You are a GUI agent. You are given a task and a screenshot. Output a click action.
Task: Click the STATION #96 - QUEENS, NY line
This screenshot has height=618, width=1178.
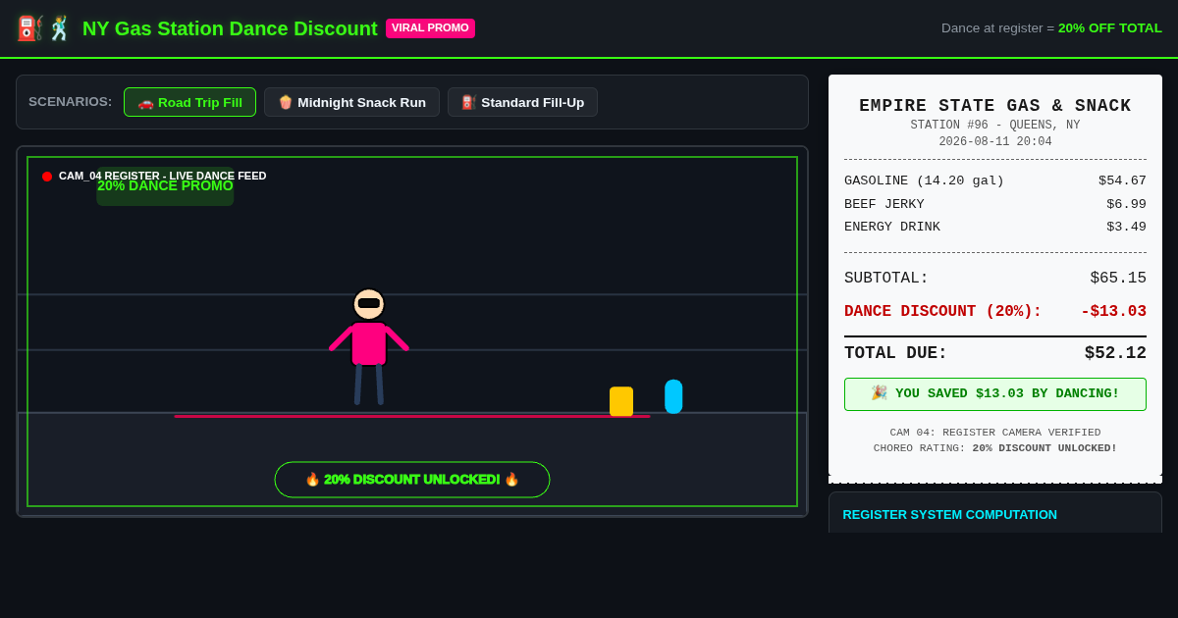point(995,126)
